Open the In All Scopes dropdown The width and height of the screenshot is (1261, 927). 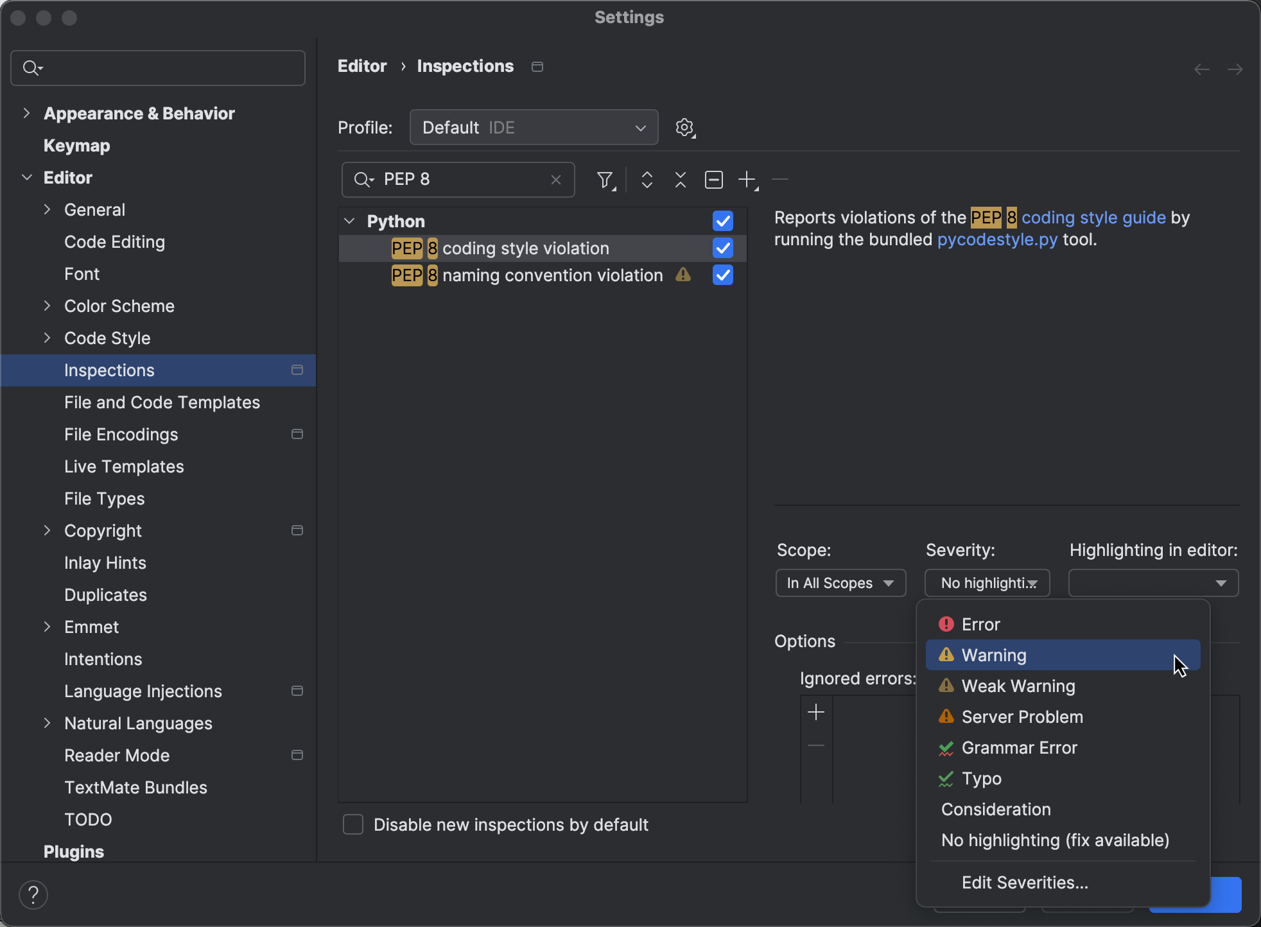[840, 583]
